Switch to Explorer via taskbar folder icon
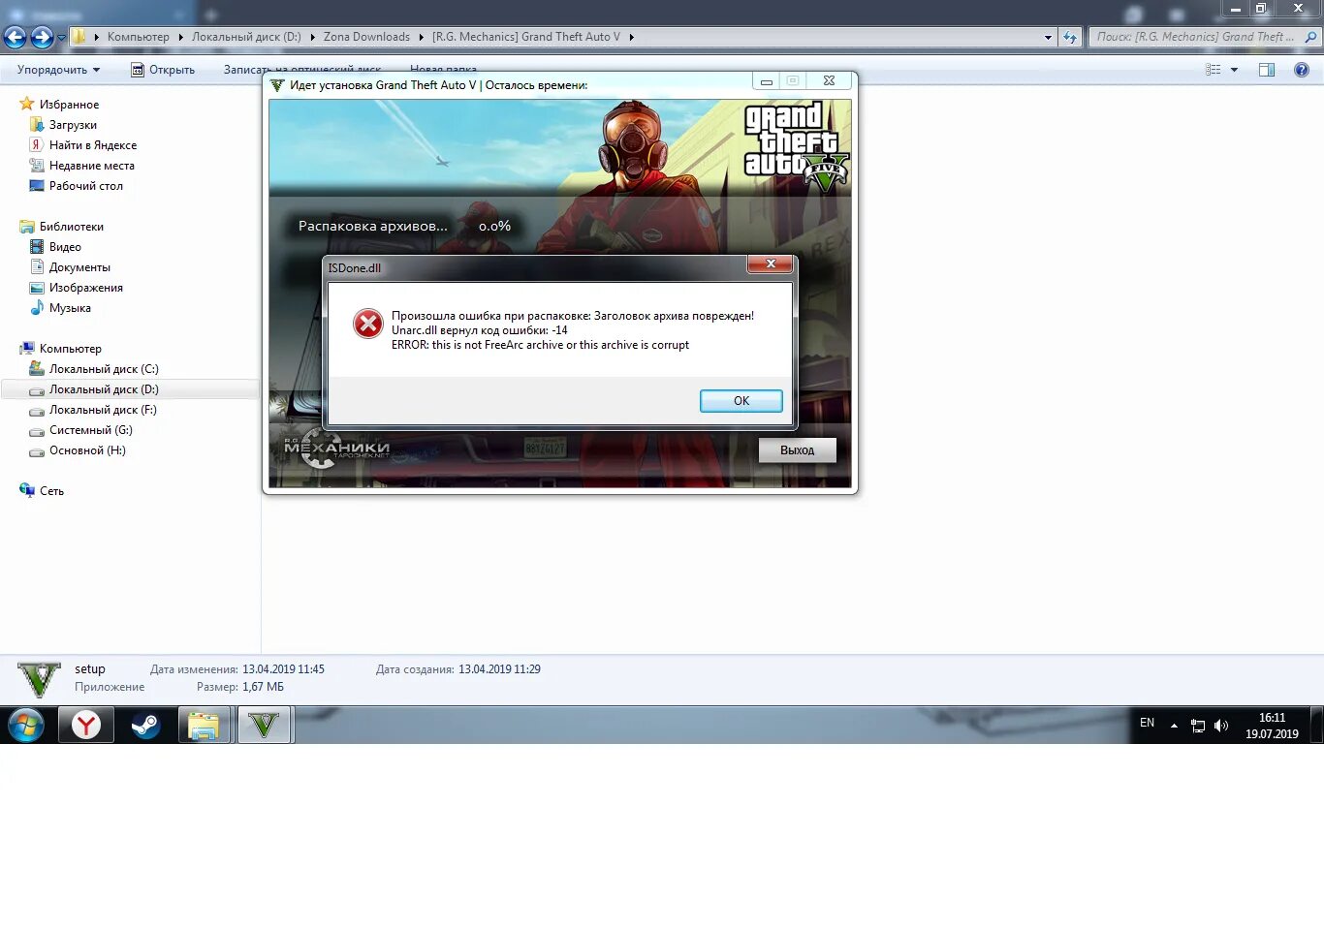This screenshot has height=930, width=1324. [204, 725]
